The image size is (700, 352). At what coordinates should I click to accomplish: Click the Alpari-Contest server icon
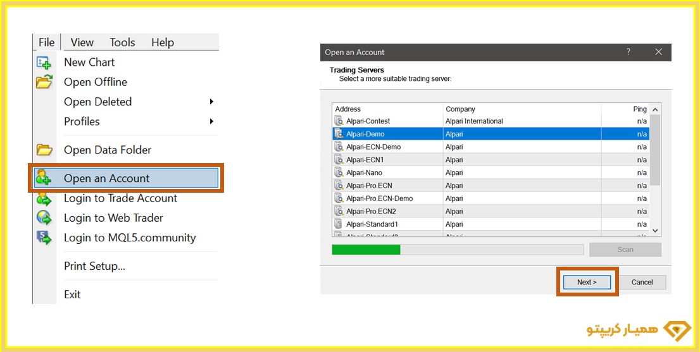pos(339,121)
